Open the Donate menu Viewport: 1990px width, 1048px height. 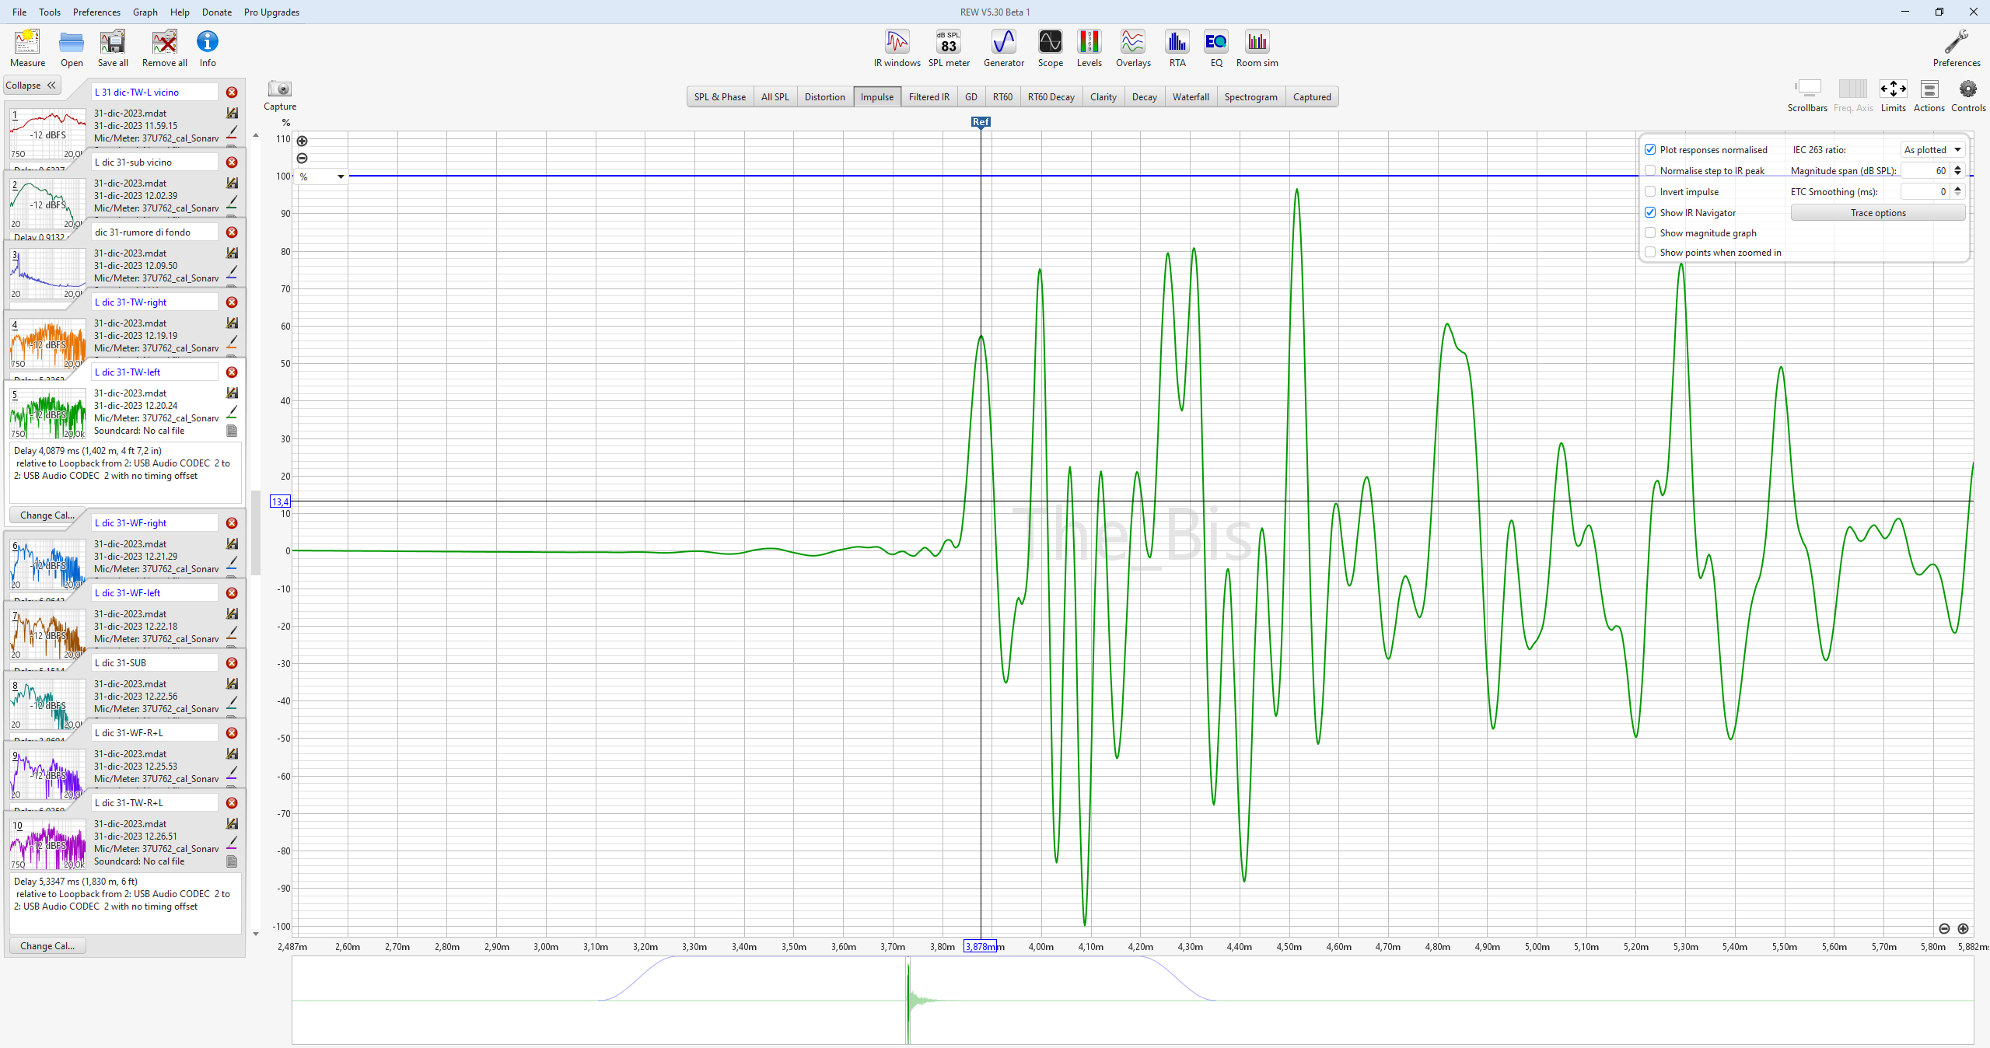click(216, 12)
